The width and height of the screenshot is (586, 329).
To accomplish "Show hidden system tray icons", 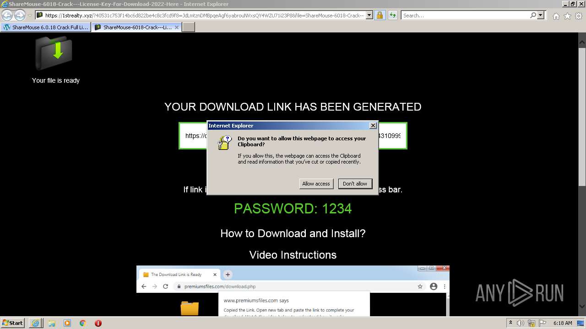I will point(510,323).
